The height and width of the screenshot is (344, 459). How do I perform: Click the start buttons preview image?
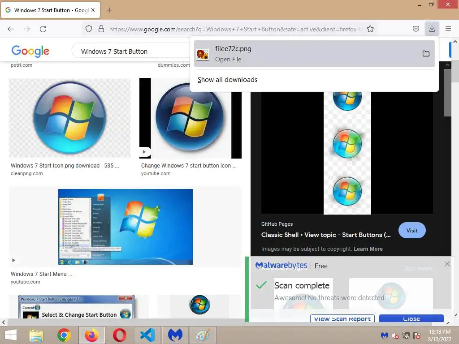tap(347, 153)
